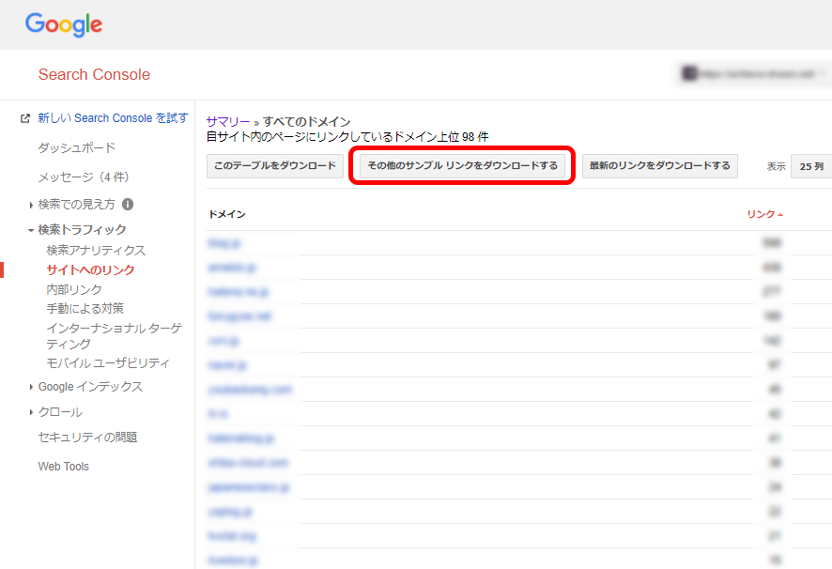Open 手動による対策 in the sidebar
The width and height of the screenshot is (832, 569).
pyautogui.click(x=85, y=308)
